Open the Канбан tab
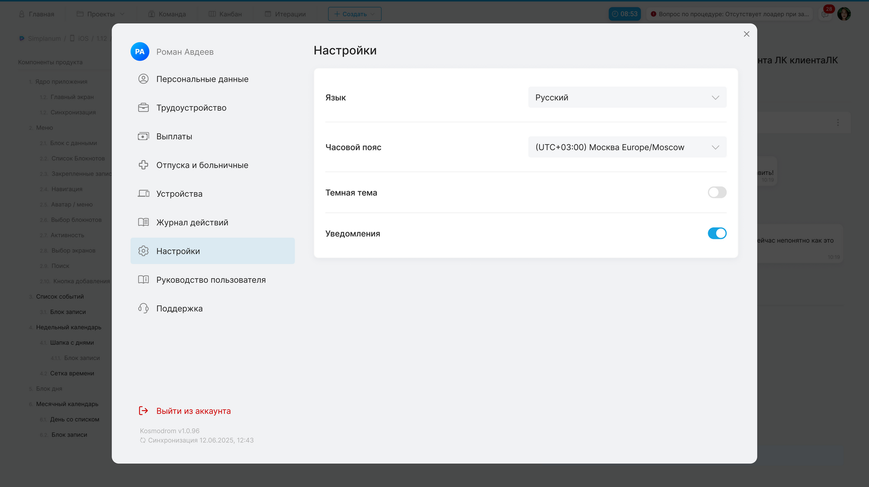 225,14
